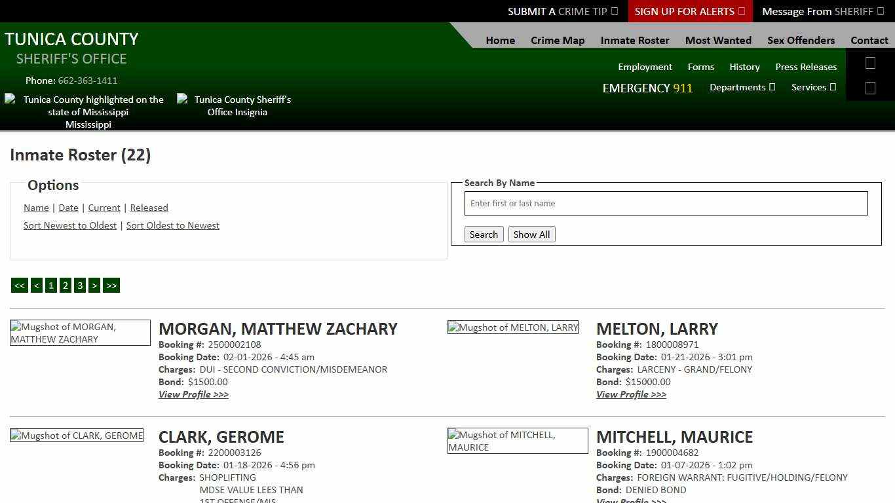895x503 pixels.
Task: Open mugshot image of Morgan, Matthew Zachary
Action: [80, 333]
